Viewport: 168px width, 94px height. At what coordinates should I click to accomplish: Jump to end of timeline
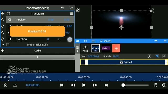pos(106,85)
